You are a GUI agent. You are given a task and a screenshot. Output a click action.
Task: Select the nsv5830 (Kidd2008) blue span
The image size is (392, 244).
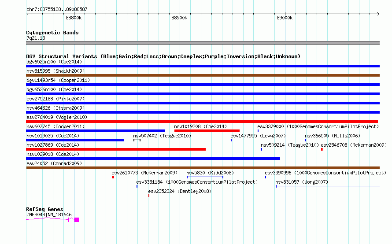[x=205, y=177]
